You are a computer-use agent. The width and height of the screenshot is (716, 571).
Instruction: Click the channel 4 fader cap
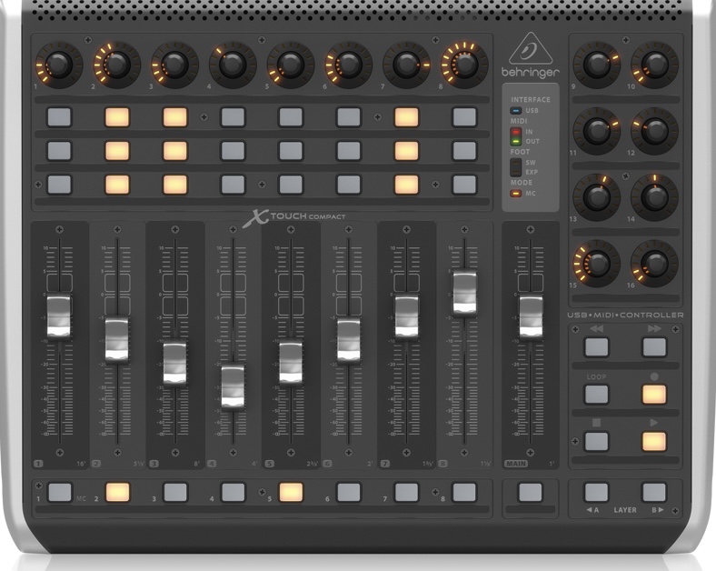click(x=233, y=386)
